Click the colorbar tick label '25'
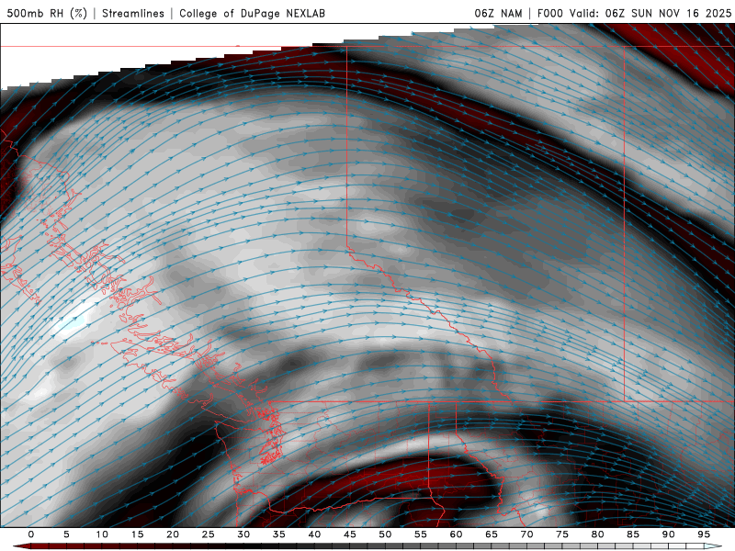Screen dimensions: 735x551 (x=209, y=534)
